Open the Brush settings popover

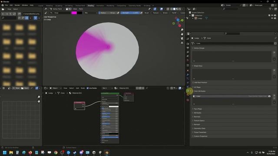click(147, 13)
